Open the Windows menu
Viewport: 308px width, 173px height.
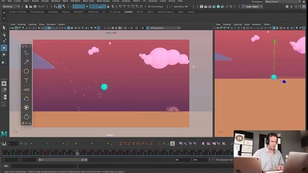click(x=56, y=1)
